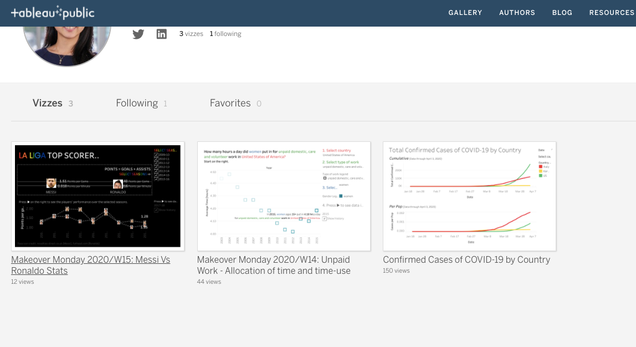
Task: Open the Unpaid Work viz thumbnail
Action: [x=284, y=196]
